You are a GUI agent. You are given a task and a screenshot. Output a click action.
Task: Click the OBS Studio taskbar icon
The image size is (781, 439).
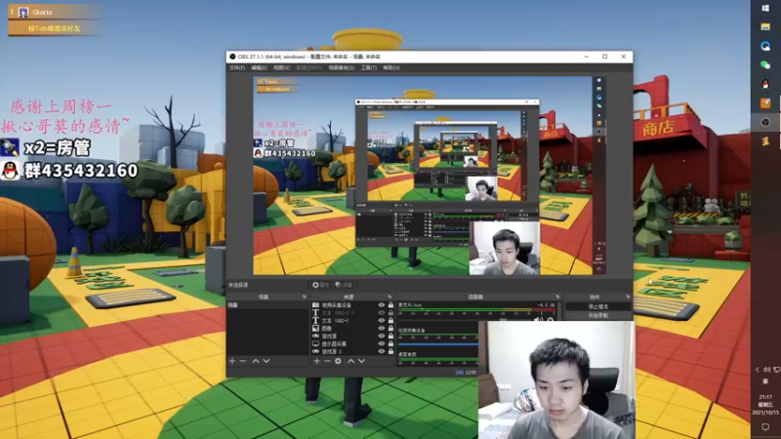[x=765, y=122]
